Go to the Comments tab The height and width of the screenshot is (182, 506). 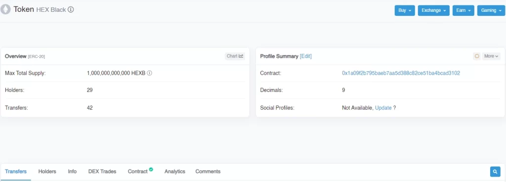[x=208, y=171]
